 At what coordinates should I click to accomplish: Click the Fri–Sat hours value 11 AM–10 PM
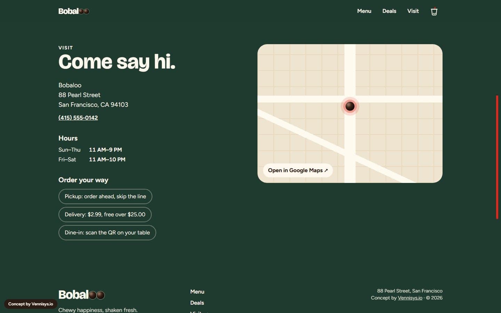(x=107, y=160)
